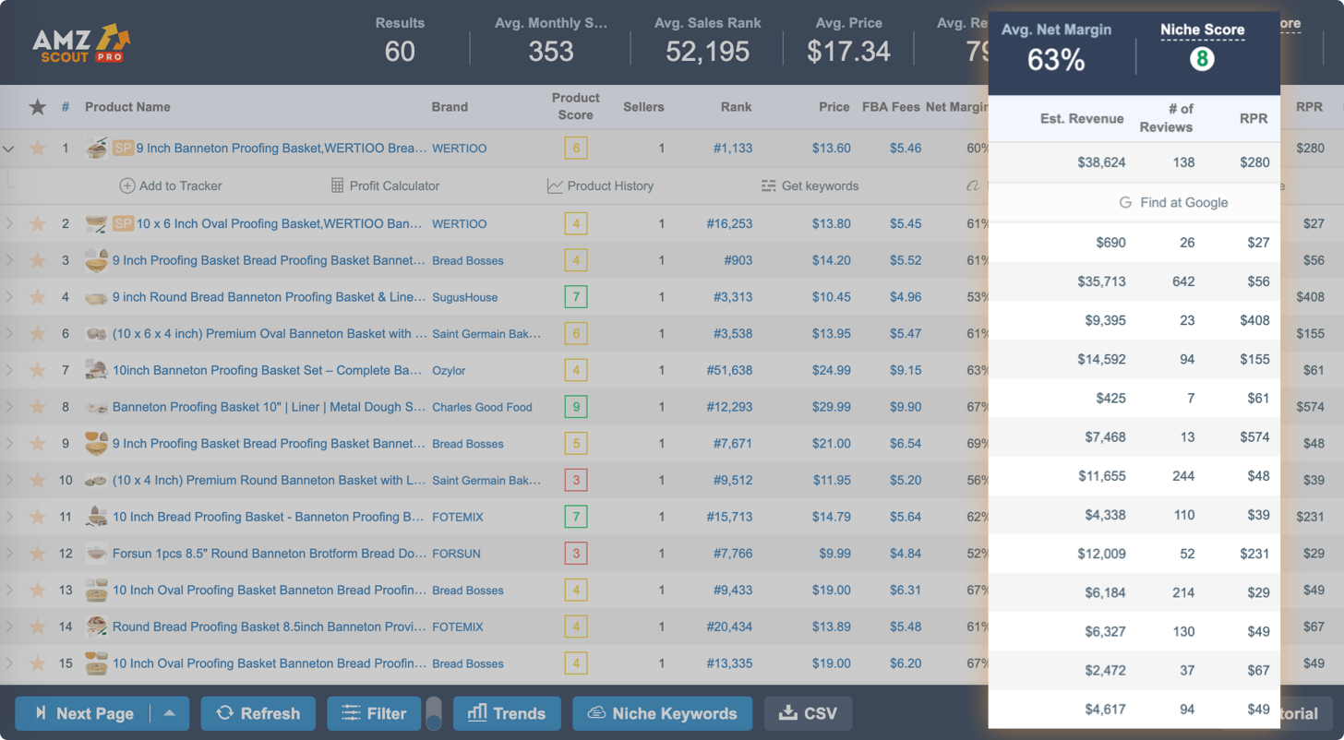Toggle the slider next to Filter
The height and width of the screenshot is (740, 1344).
433,713
